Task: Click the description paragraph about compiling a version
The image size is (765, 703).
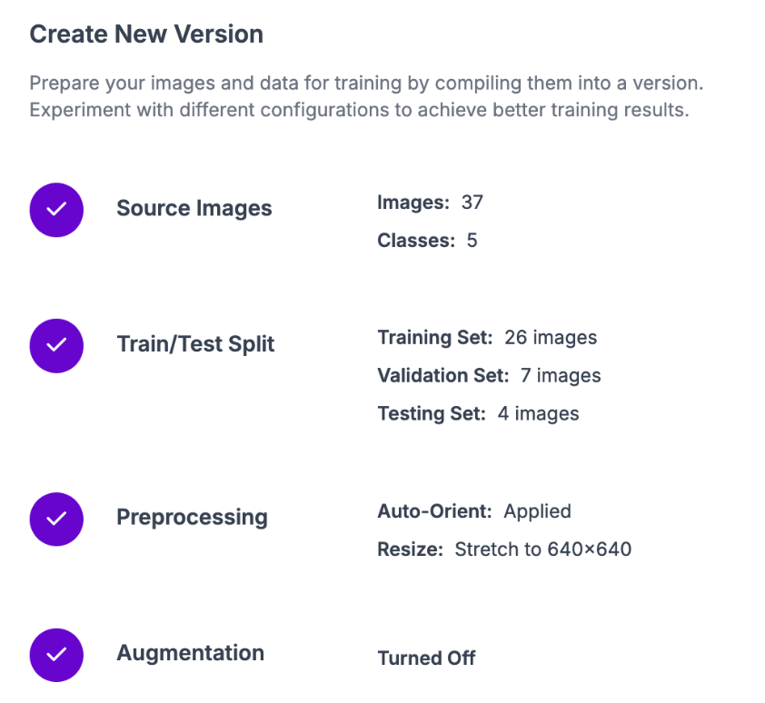Action: [366, 97]
